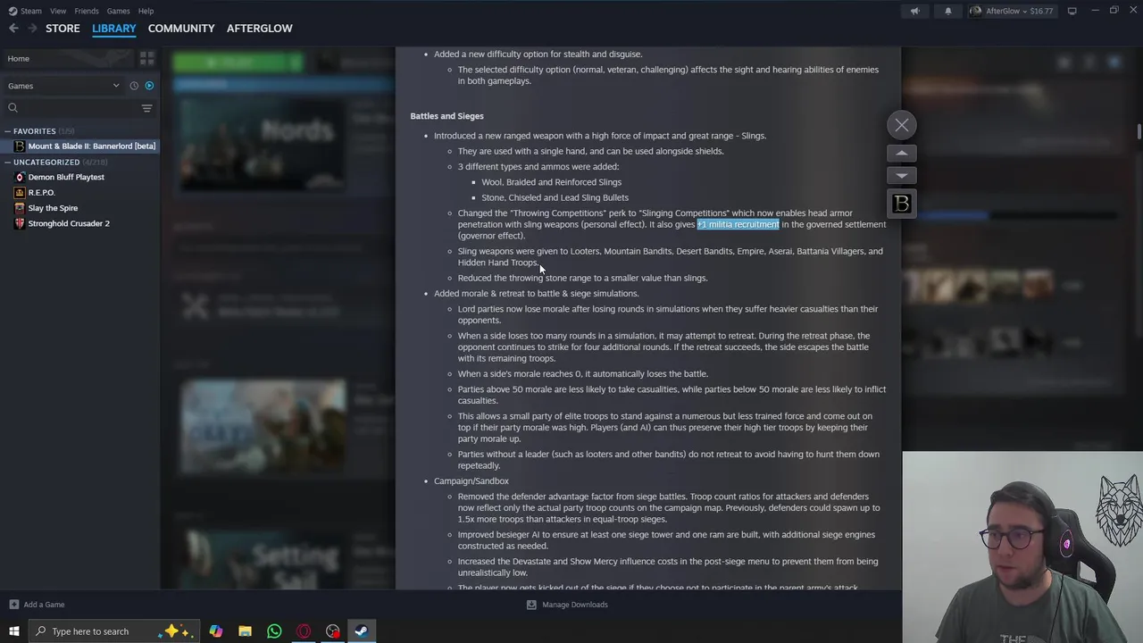
Task: Open the COMMUNITY tab
Action: [181, 29]
